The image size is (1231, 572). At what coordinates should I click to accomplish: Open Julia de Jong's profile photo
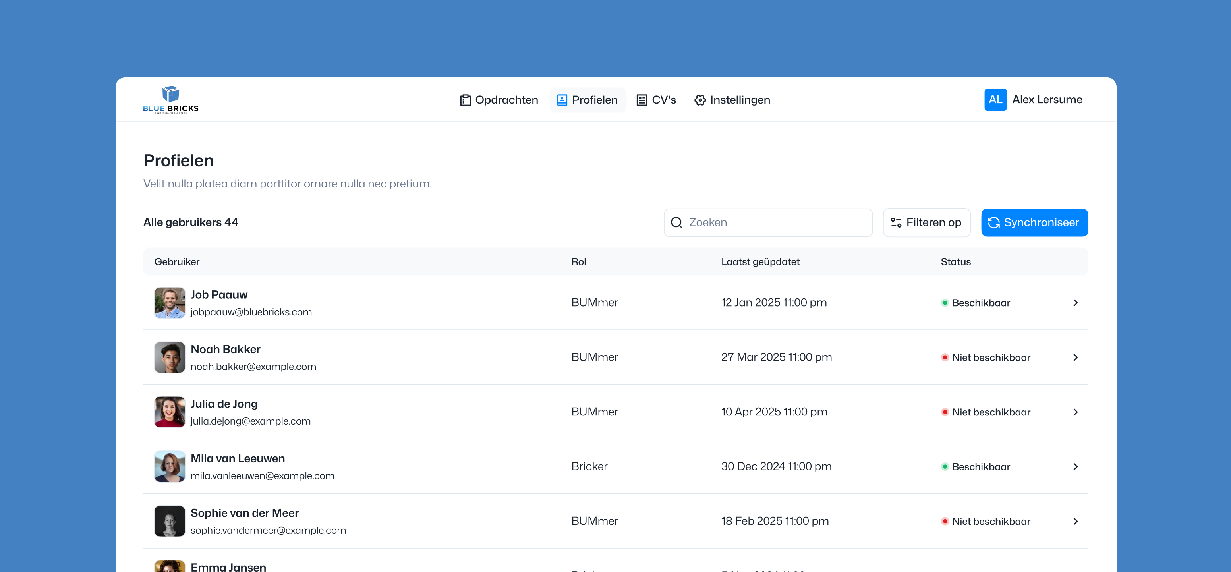point(170,412)
